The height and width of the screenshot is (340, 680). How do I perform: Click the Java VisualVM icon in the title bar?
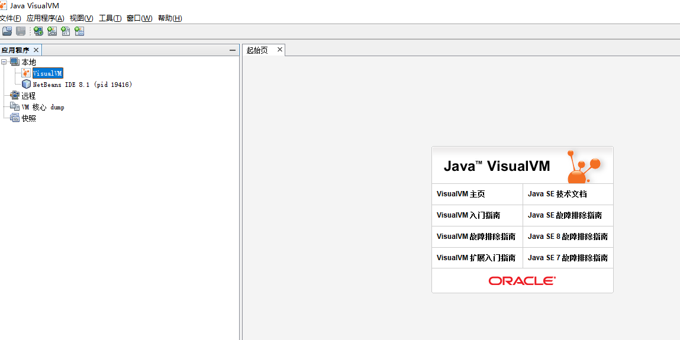(4, 6)
